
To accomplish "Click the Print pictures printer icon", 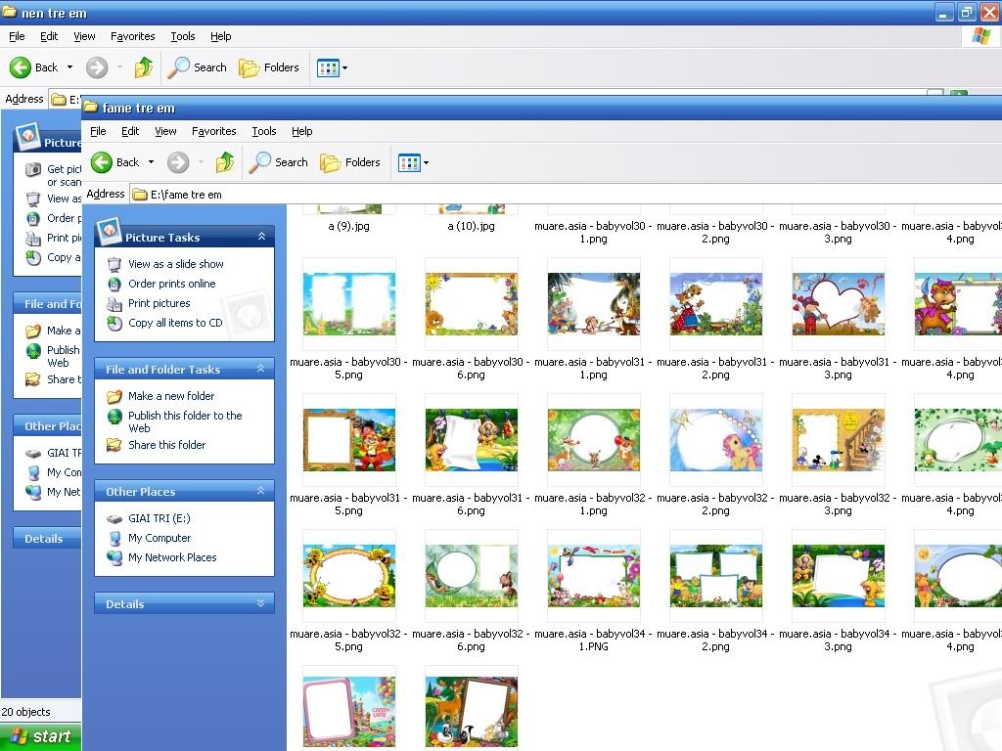I will tap(114, 304).
